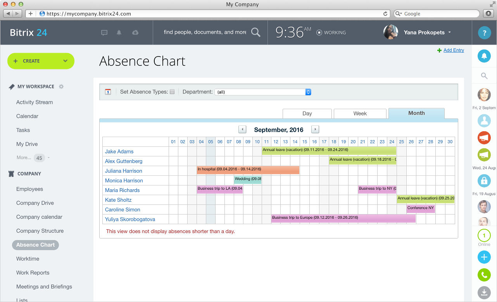Open the Department dropdown
This screenshot has width=497, height=302.
(x=263, y=92)
